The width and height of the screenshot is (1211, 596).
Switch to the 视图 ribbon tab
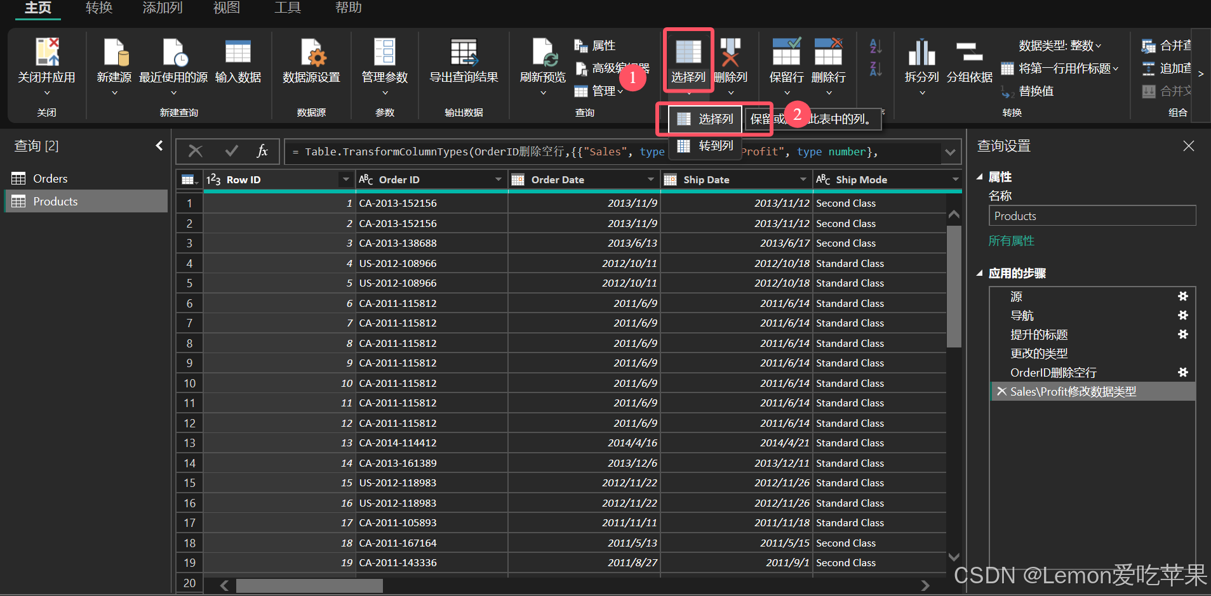pos(226,8)
